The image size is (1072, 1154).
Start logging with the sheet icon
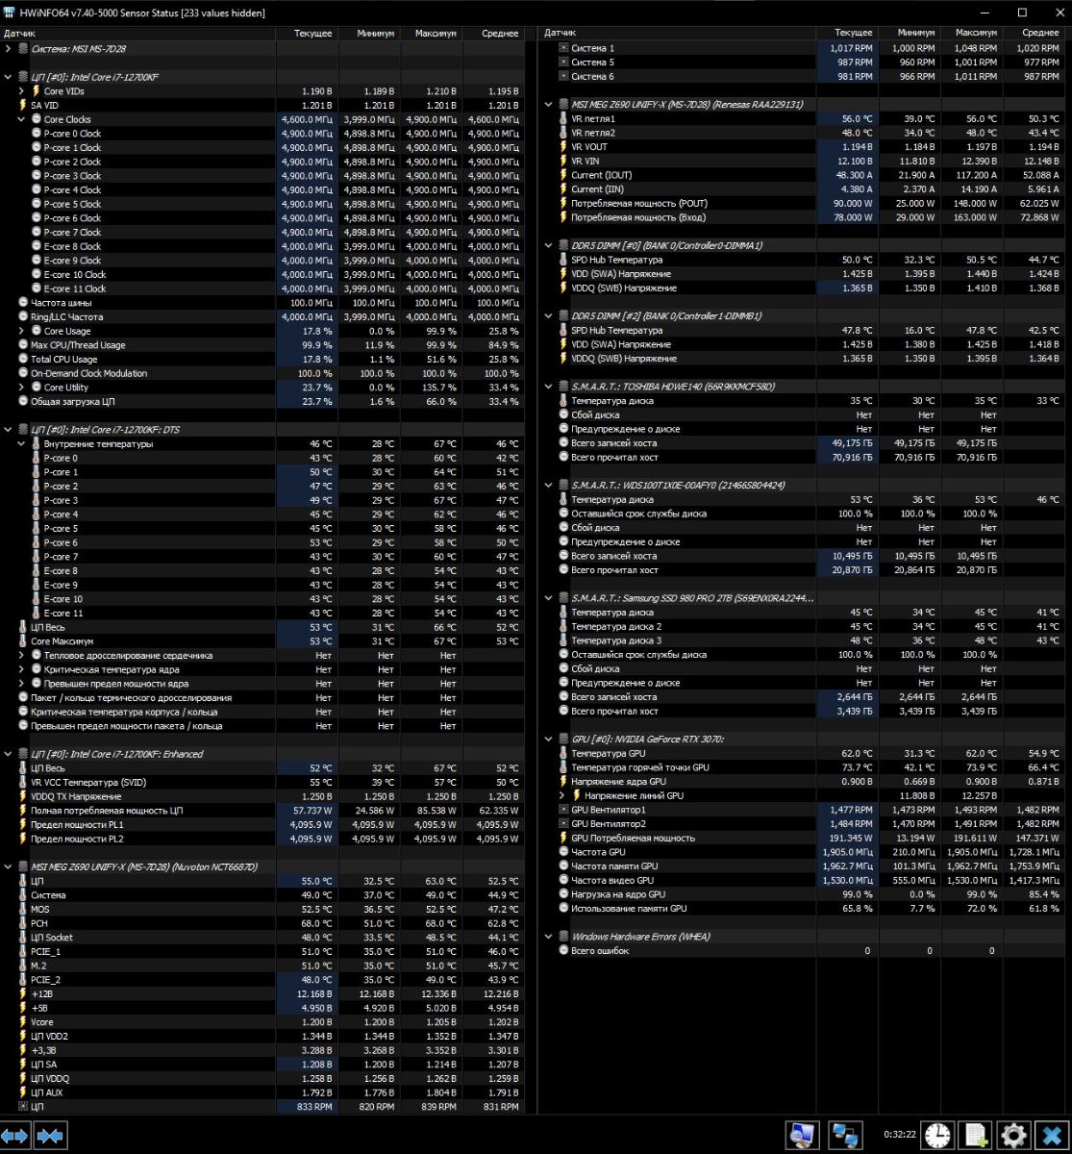point(975,1135)
